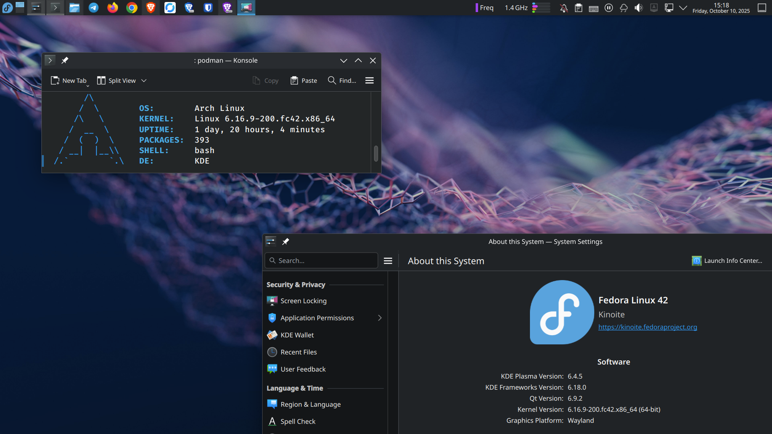Click the Konsole vertical scrollbar handle
The image size is (772, 434).
coord(376,154)
